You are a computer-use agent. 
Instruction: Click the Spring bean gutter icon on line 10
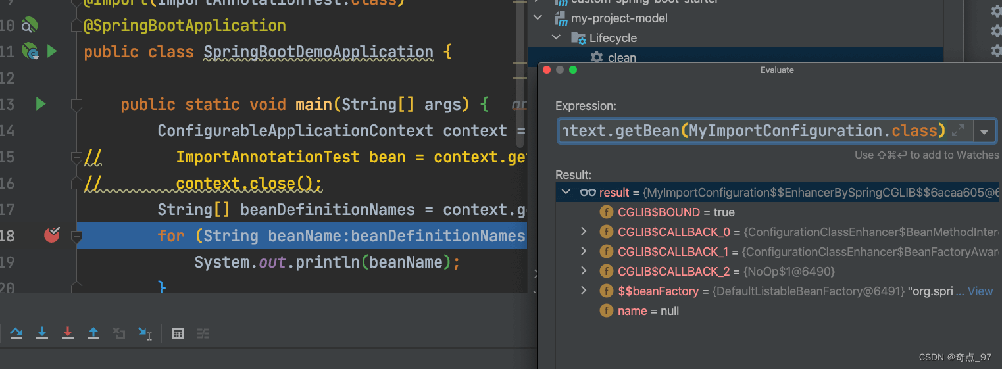pyautogui.click(x=29, y=26)
